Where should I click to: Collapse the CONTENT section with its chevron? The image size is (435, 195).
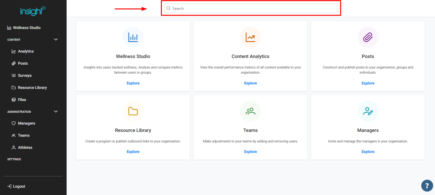pos(56,40)
